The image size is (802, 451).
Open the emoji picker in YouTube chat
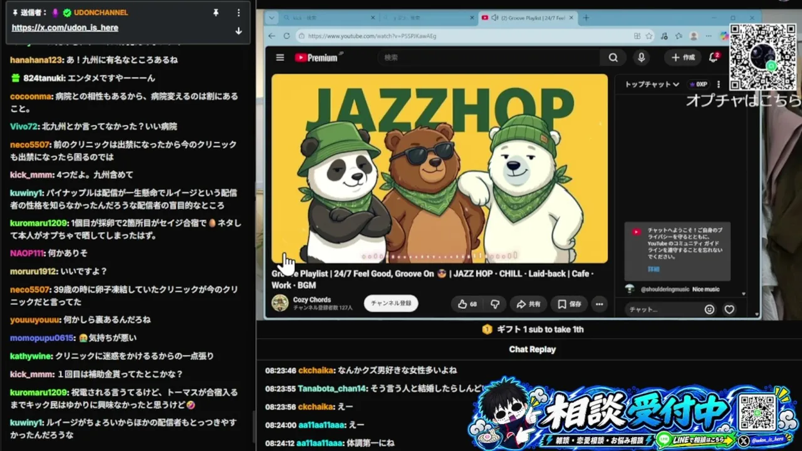coord(709,309)
